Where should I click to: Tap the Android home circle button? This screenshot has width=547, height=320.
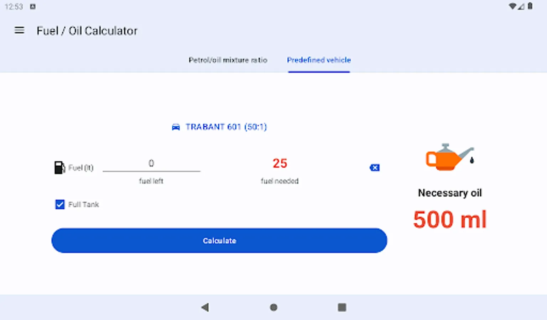(x=273, y=307)
